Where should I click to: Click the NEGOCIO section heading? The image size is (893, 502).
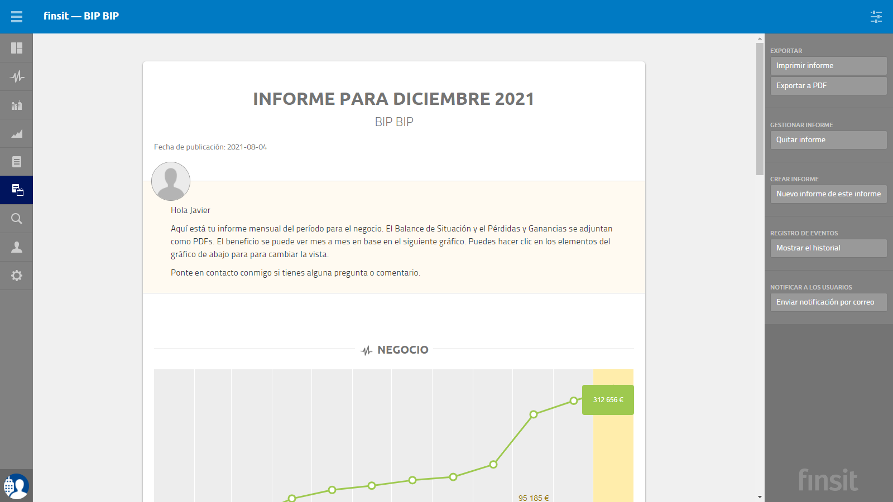(x=403, y=350)
